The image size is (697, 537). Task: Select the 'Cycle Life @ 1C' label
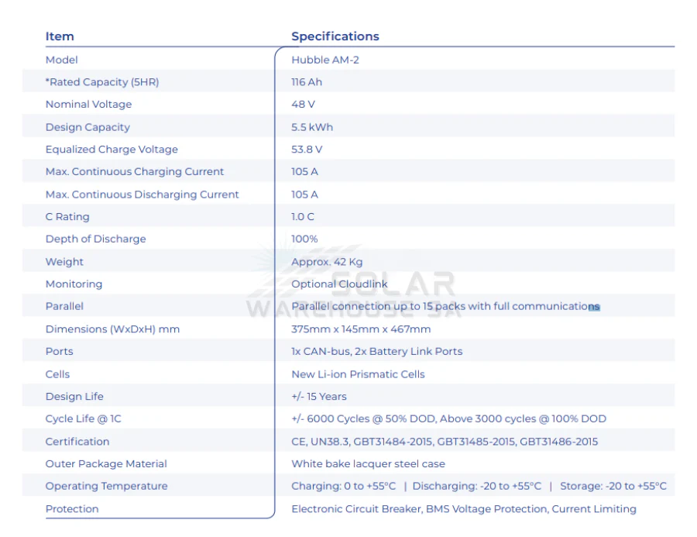click(x=83, y=418)
